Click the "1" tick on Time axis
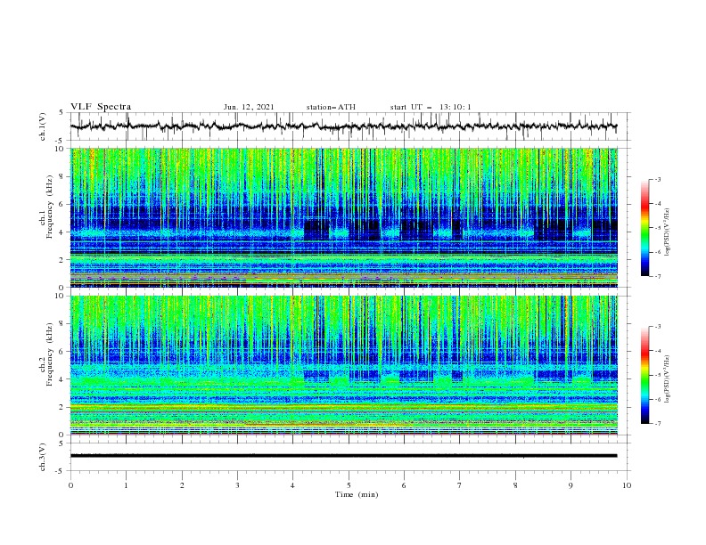Viewport: 706px width, 545px height. [126, 485]
